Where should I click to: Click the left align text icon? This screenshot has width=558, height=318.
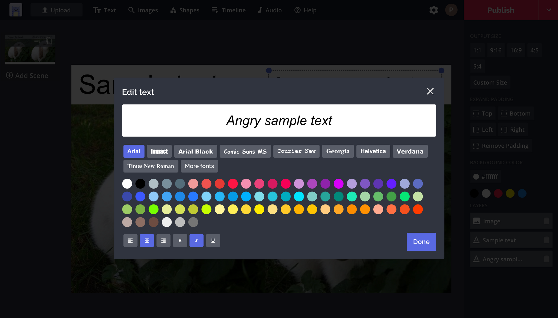(x=130, y=240)
